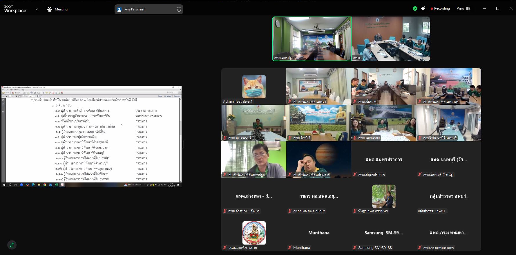Select the น้ำฐา สพด.กรุงเทพฯ profile photo
Image resolution: width=516 pixels, height=255 pixels.
click(x=384, y=196)
